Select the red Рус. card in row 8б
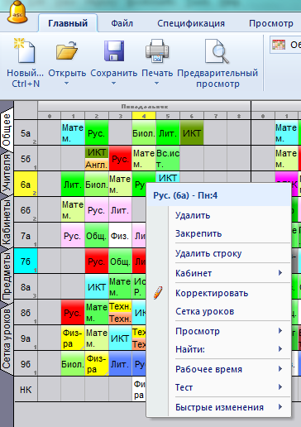Viewport: 301px width, 427px height. (x=73, y=313)
